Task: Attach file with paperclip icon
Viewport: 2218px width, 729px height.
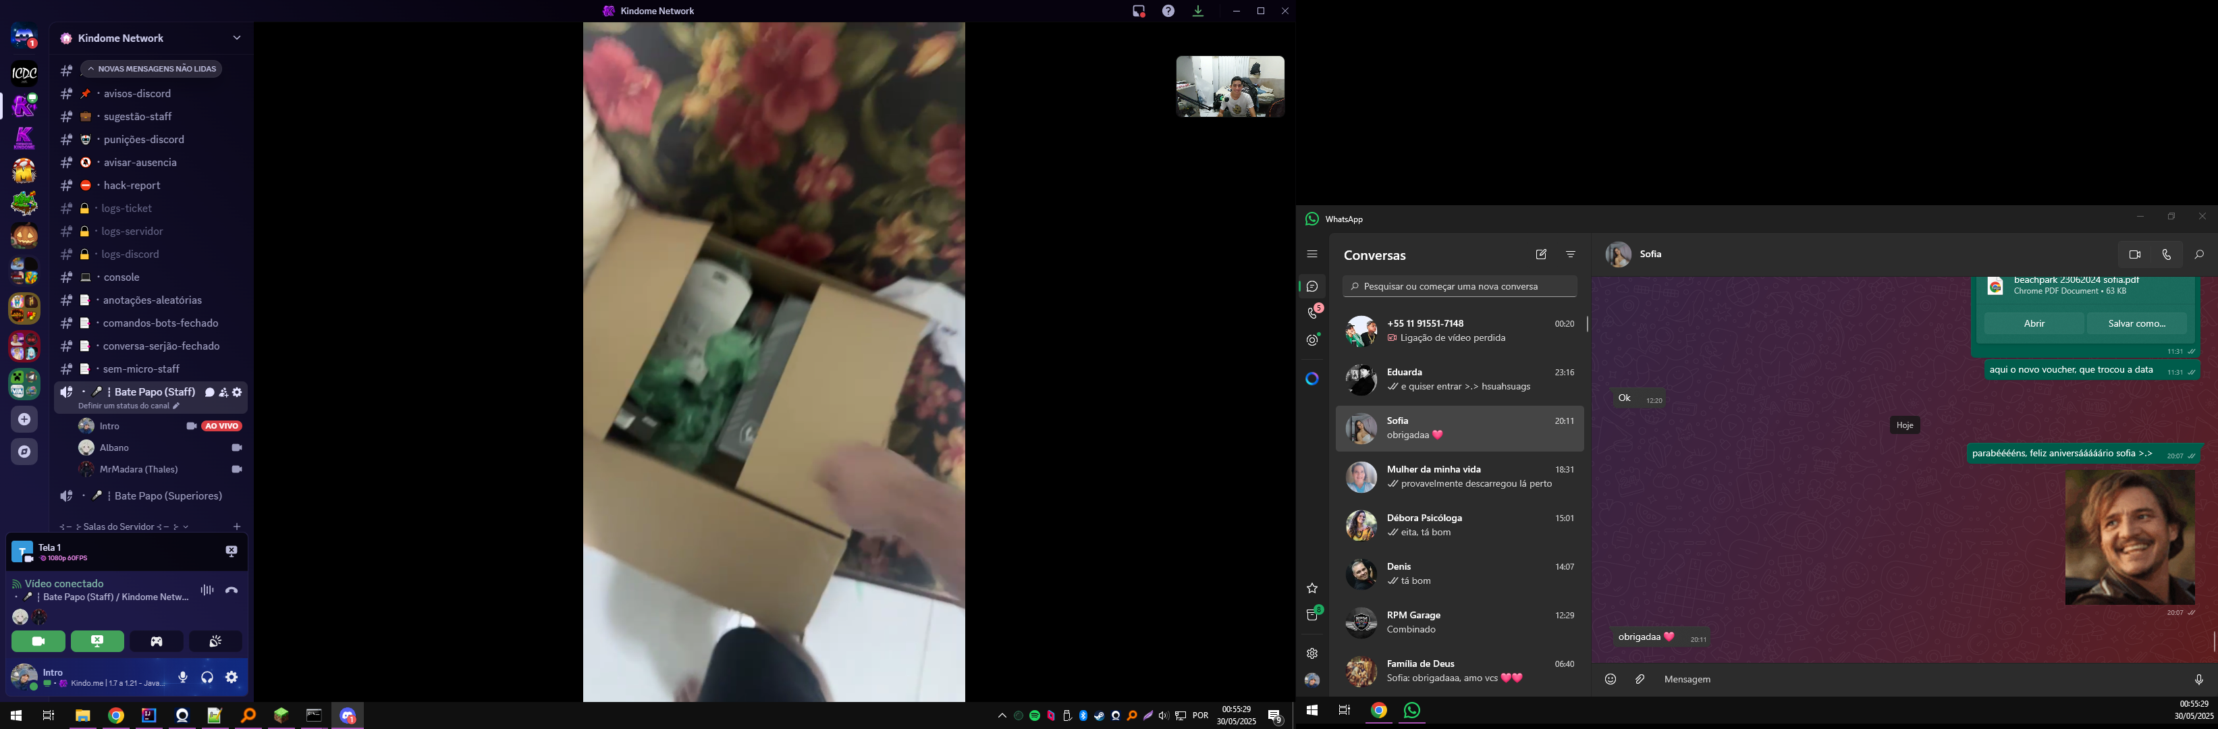Action: point(1640,679)
